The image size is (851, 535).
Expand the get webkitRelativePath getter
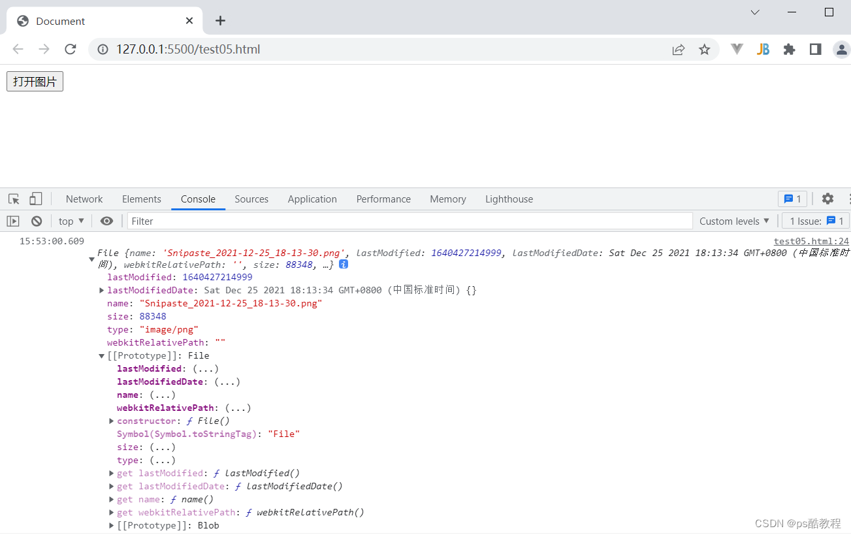pyautogui.click(x=111, y=513)
